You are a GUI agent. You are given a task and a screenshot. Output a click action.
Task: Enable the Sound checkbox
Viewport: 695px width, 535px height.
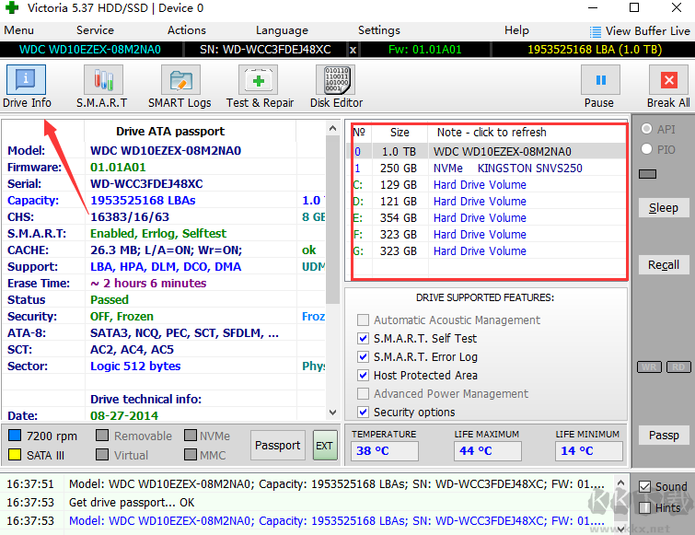pyautogui.click(x=645, y=486)
